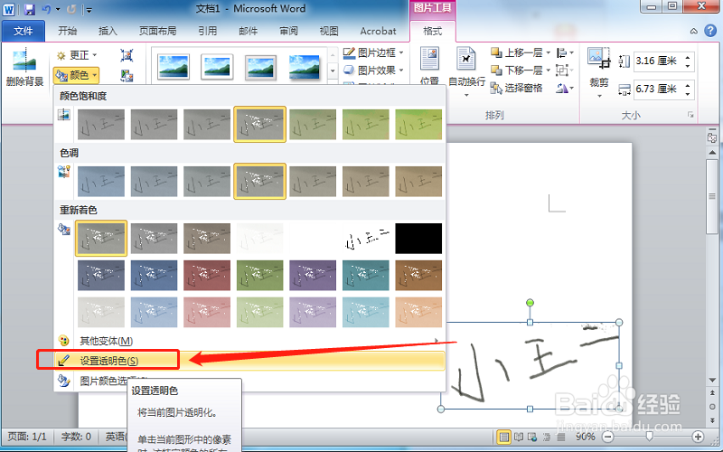Select the fourth picture style thumbnail

pyautogui.click(x=305, y=67)
